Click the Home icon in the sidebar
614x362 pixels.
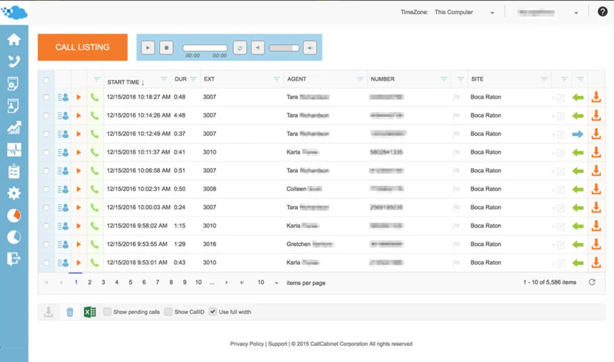click(x=14, y=39)
